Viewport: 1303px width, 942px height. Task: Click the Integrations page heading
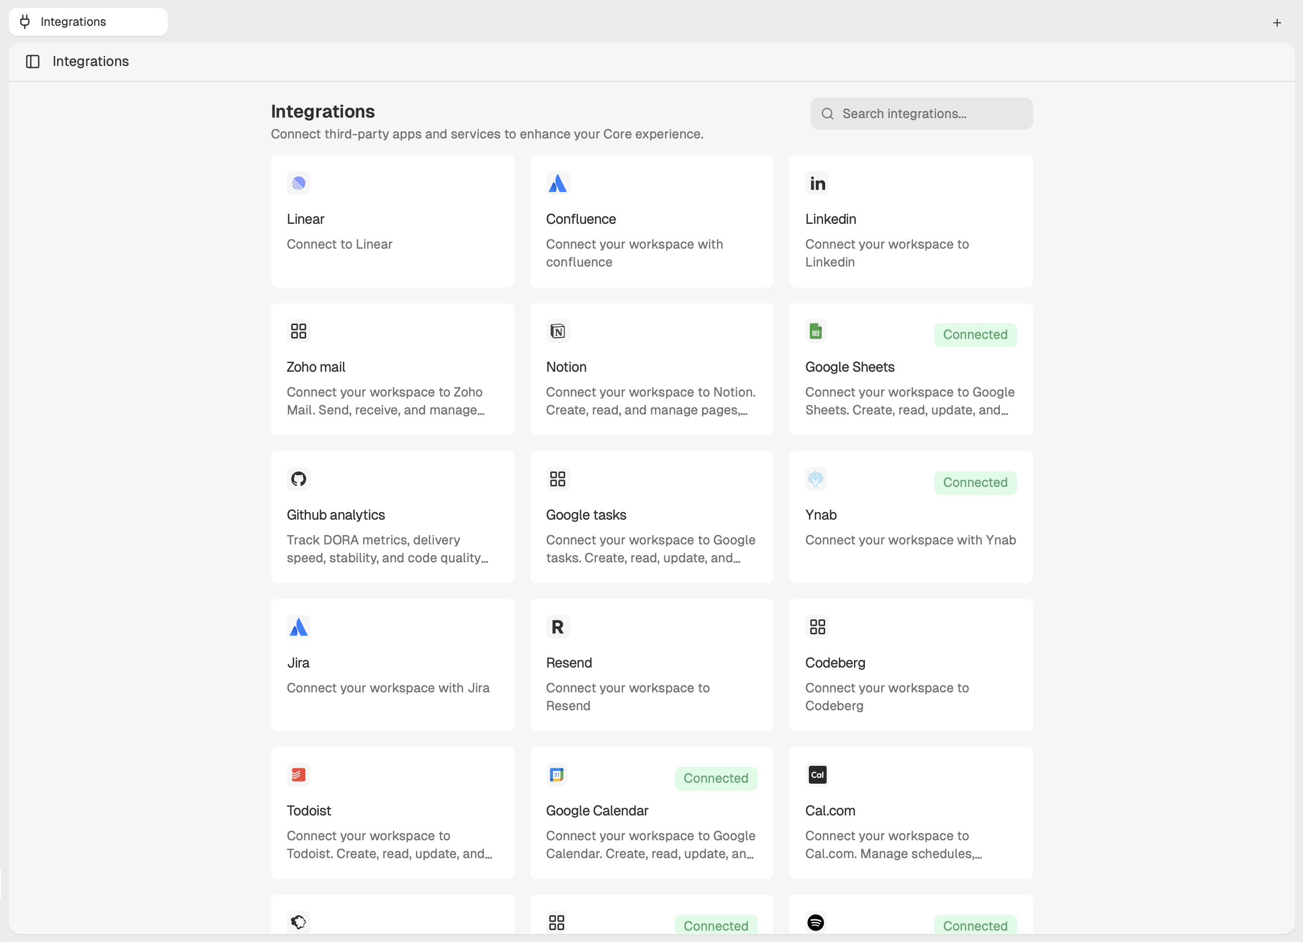coord(323,112)
